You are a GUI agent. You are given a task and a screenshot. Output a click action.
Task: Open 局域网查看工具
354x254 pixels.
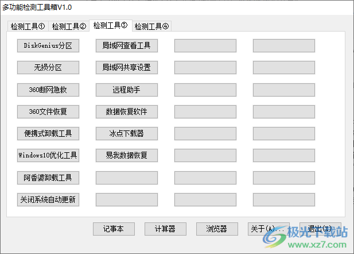coord(127,46)
